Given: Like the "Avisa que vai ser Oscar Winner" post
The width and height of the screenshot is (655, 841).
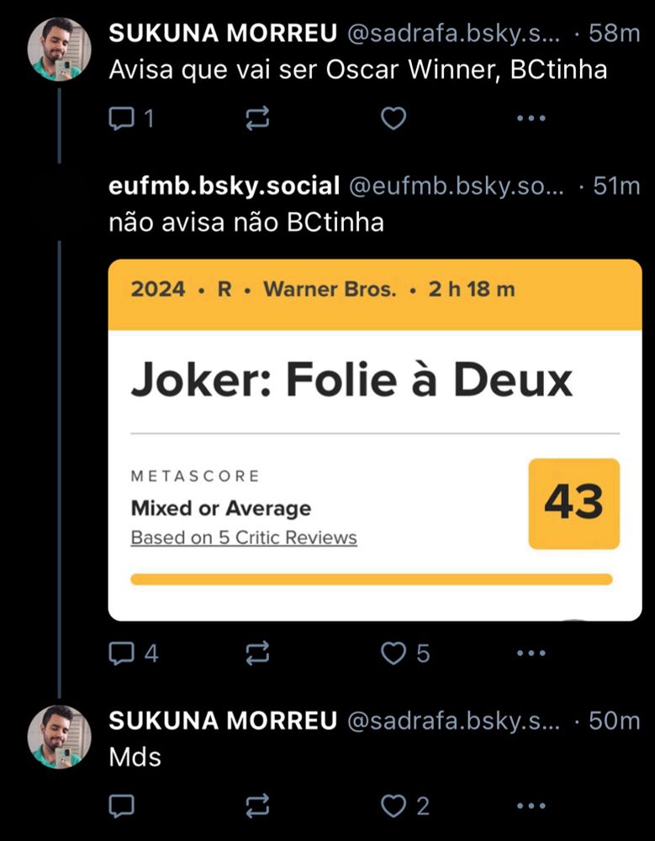Looking at the screenshot, I should (x=394, y=119).
